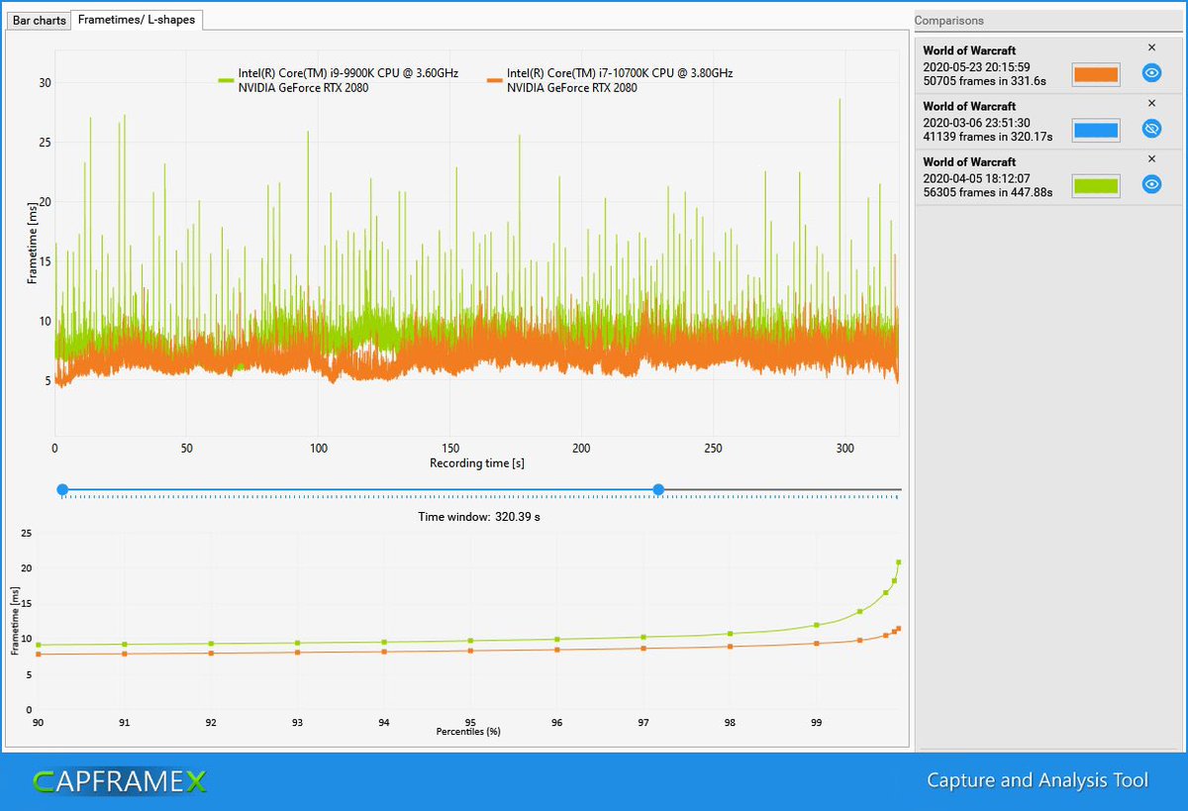Click the topmost green L-shape data point
The height and width of the screenshot is (811, 1188).
tap(899, 562)
